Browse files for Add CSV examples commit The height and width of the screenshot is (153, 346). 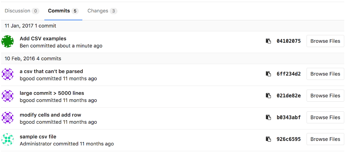pyautogui.click(x=325, y=41)
